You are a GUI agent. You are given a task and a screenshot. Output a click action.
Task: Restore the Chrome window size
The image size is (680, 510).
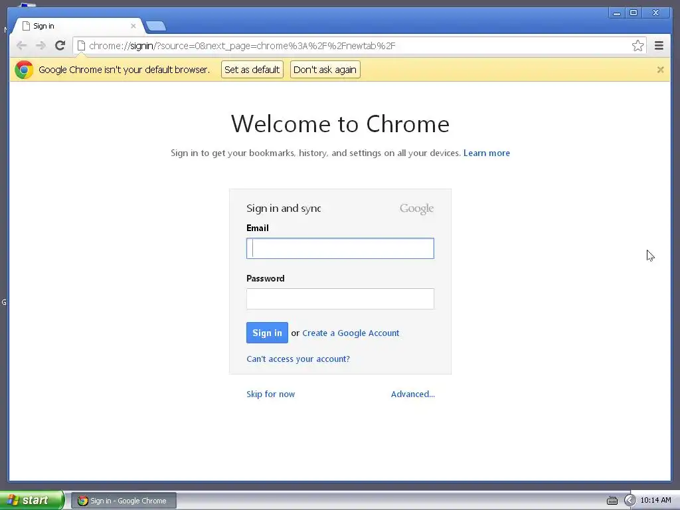633,13
